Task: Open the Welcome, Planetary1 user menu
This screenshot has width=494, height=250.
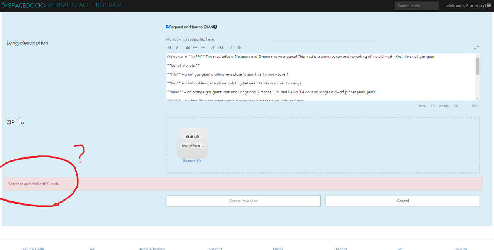Action: tap(469, 5)
